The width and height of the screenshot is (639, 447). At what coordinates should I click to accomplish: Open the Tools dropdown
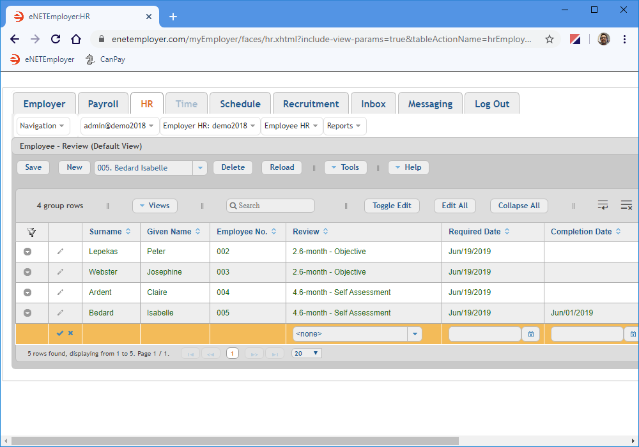[345, 167]
